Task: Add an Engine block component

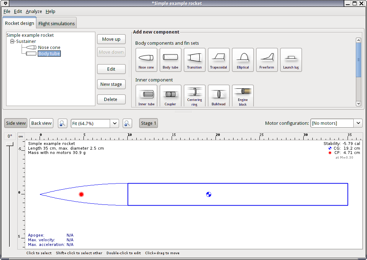Action: coord(243,96)
